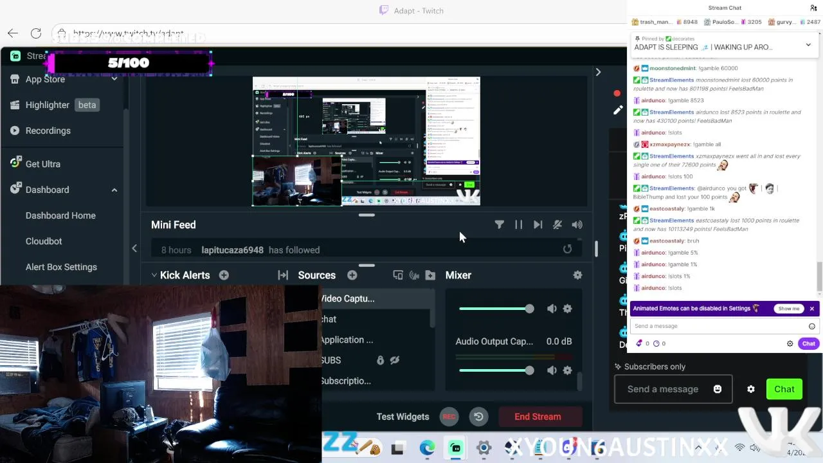Open chat settings gear beside green Chat
823x463 pixels.
(751, 389)
